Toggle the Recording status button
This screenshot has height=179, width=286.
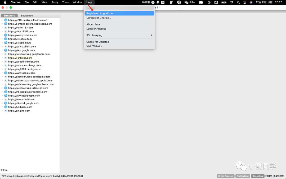pyautogui.click(x=258, y=176)
